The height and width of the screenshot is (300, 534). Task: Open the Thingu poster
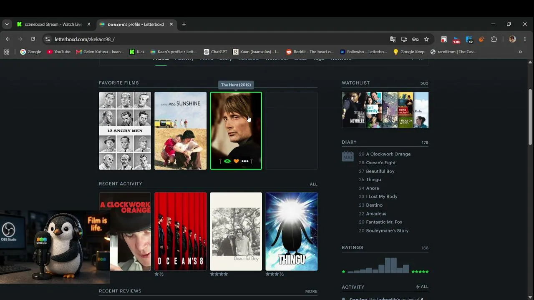291,231
